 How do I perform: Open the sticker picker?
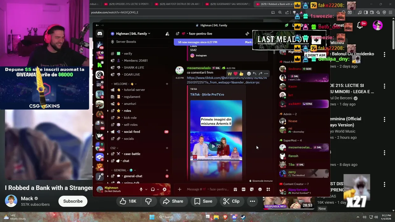(252, 189)
